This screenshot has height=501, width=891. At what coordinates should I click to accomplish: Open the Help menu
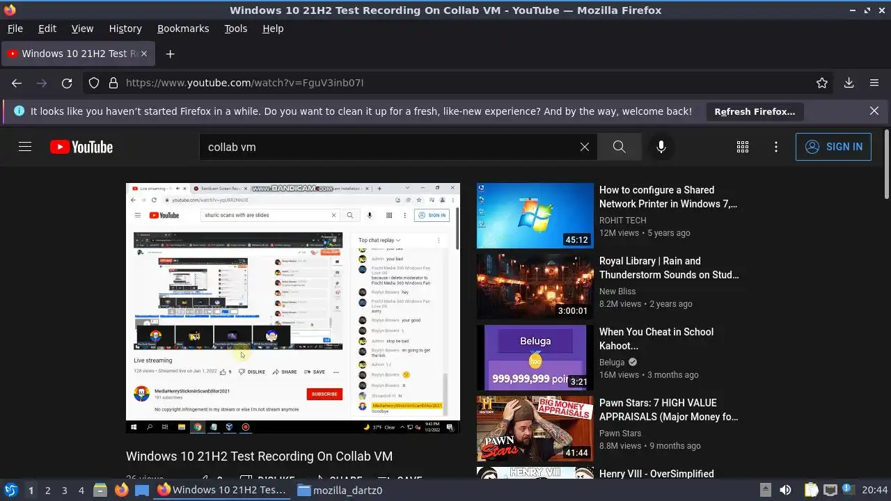click(x=273, y=29)
